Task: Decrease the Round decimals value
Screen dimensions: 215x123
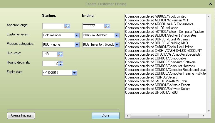Action: click(x=61, y=65)
